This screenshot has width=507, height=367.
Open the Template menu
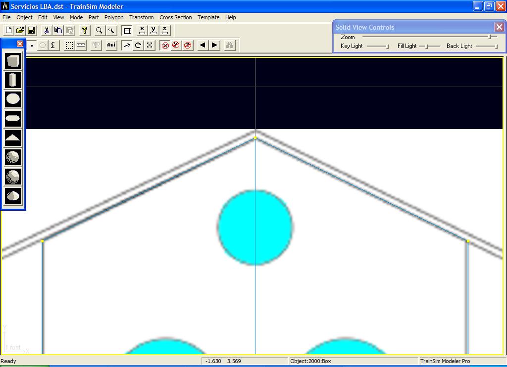pyautogui.click(x=208, y=17)
